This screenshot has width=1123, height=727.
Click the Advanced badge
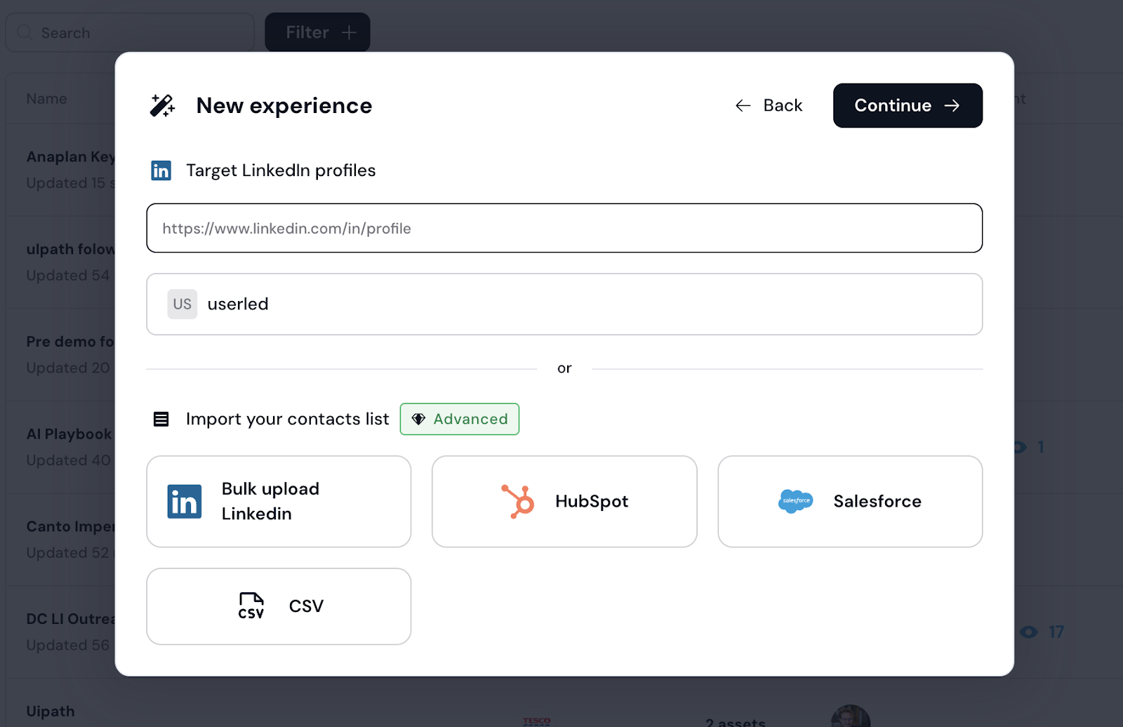tap(460, 419)
